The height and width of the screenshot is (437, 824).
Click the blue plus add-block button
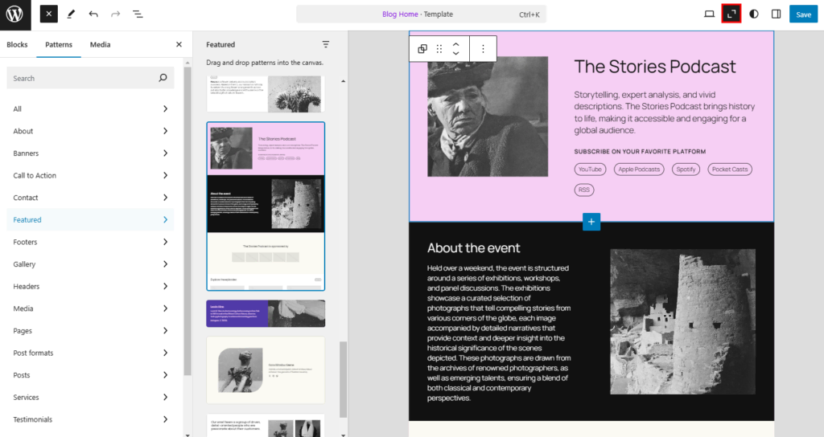tap(591, 222)
